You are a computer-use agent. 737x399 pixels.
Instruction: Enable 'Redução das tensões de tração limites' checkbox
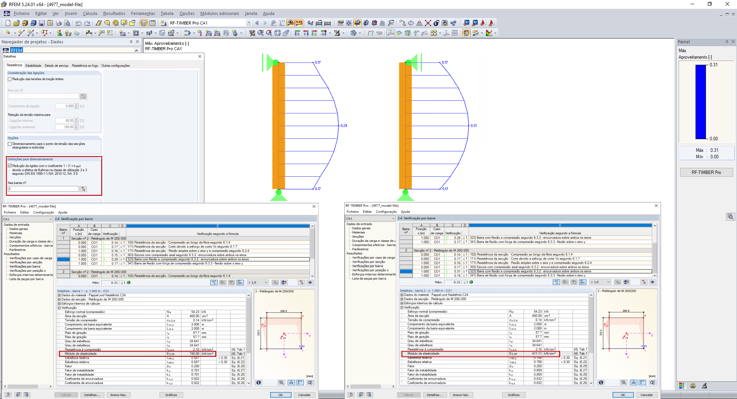[10, 79]
